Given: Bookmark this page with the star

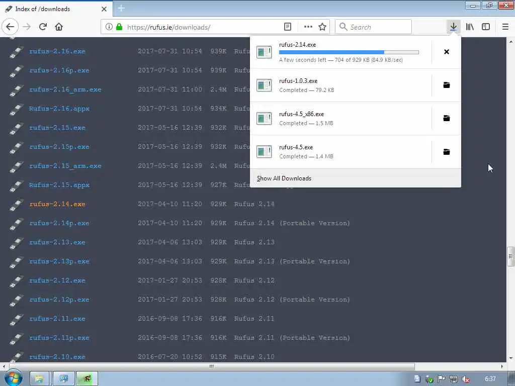Looking at the screenshot, I should [322, 27].
